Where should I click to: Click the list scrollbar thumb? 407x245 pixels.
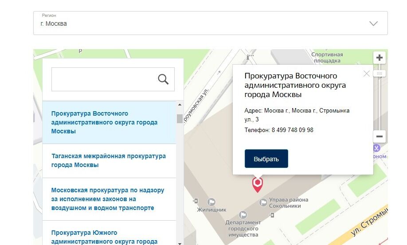(x=180, y=118)
